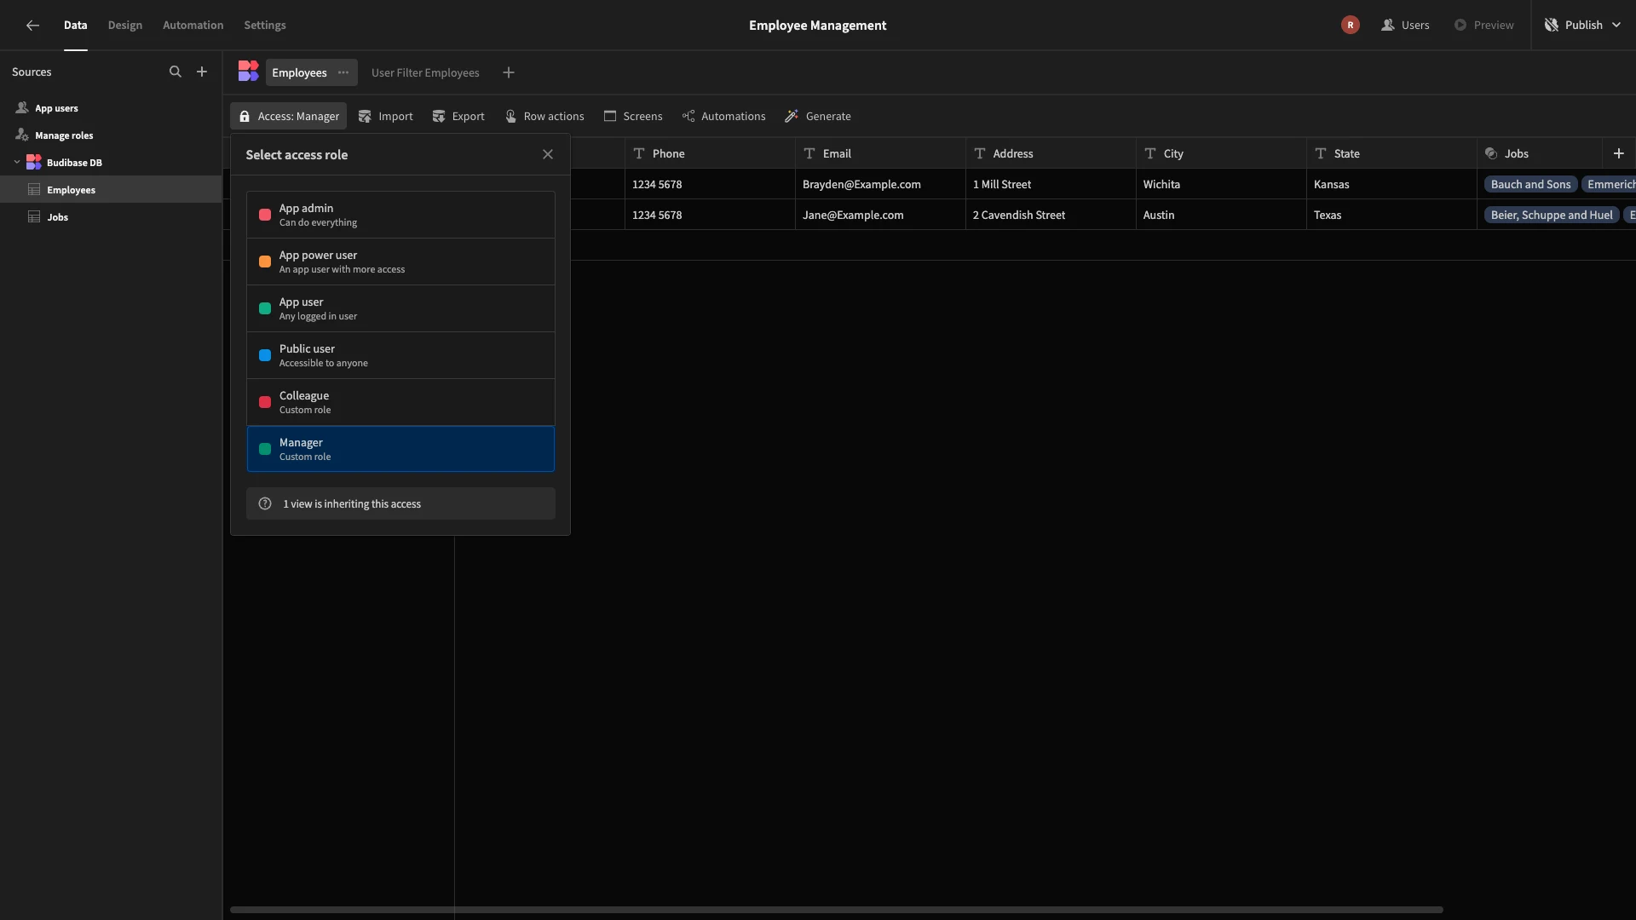Viewport: 1636px width, 920px height.
Task: Click the Phone column type icon
Action: tap(639, 153)
